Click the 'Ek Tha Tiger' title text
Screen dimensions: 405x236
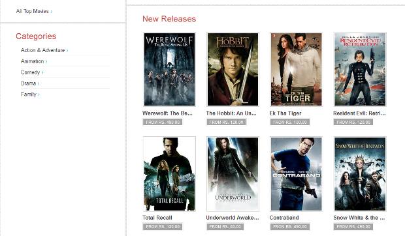(x=285, y=113)
